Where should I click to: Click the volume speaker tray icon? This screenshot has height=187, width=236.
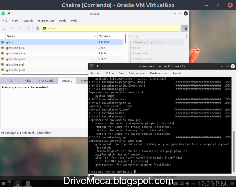188,184
